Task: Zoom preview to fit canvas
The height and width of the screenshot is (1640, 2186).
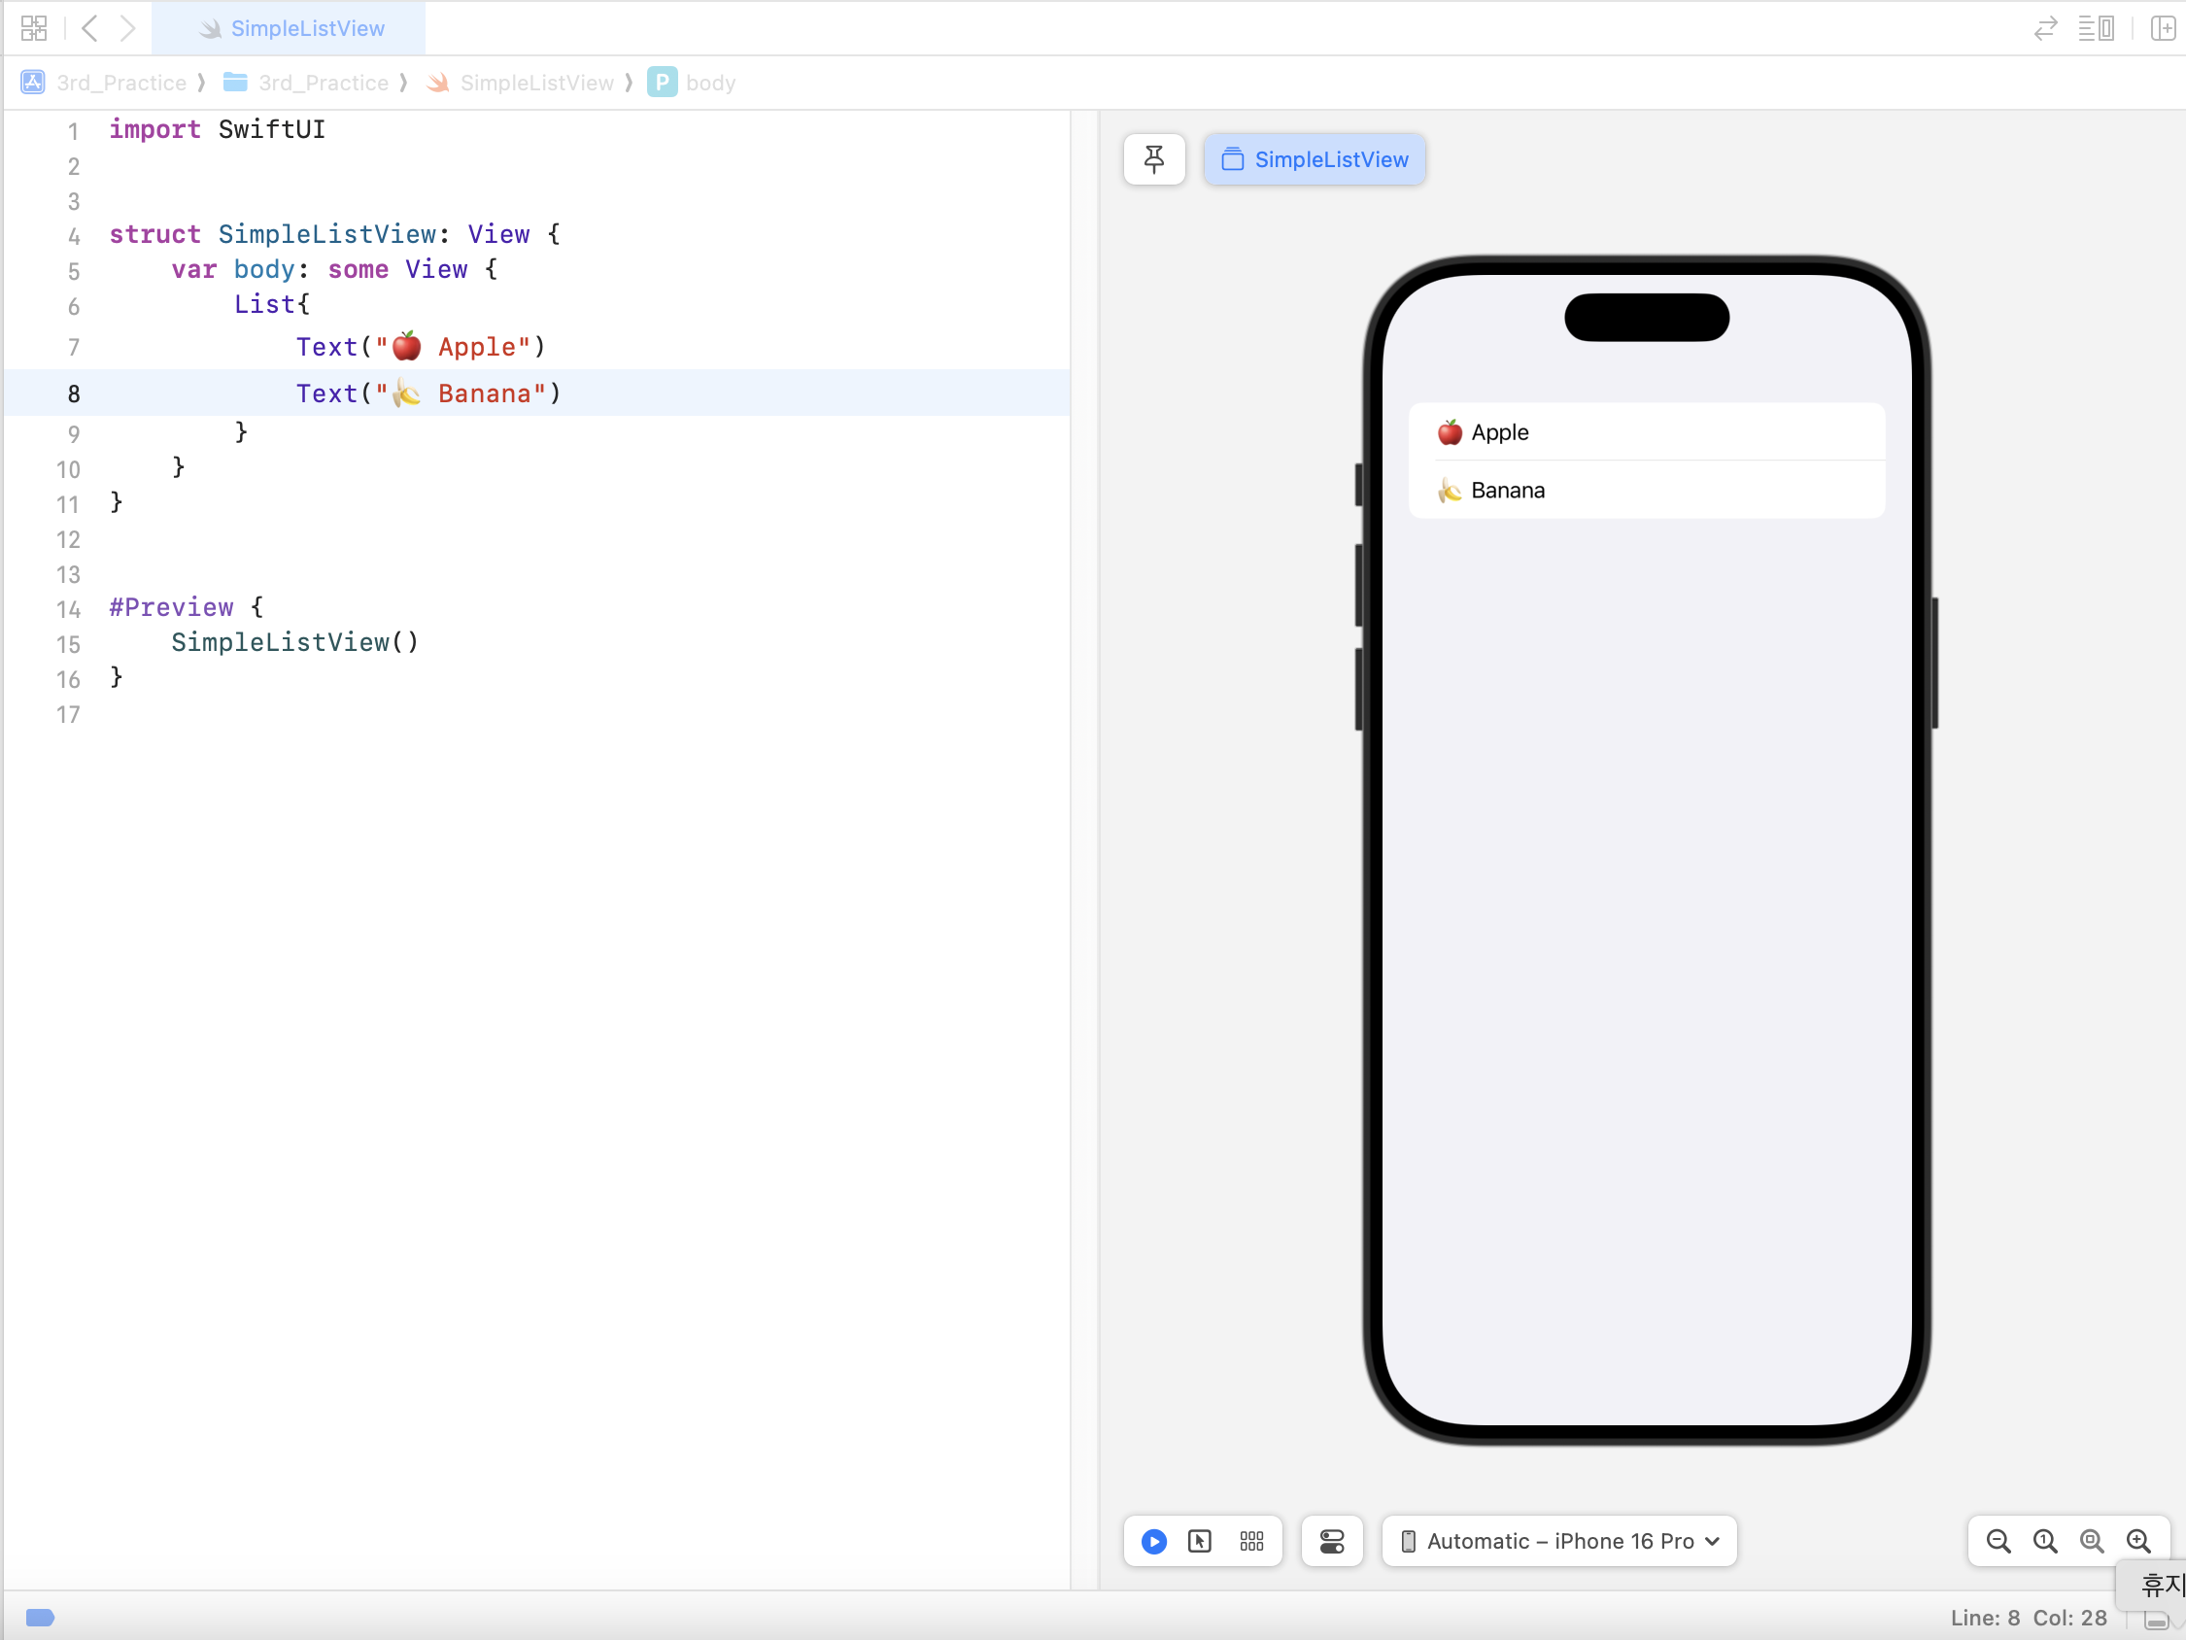Action: coord(2091,1540)
